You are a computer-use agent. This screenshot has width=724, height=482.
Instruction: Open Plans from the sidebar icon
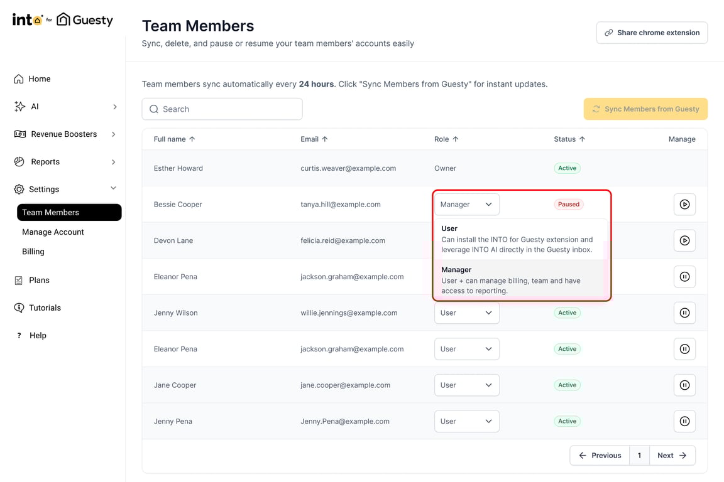click(18, 281)
